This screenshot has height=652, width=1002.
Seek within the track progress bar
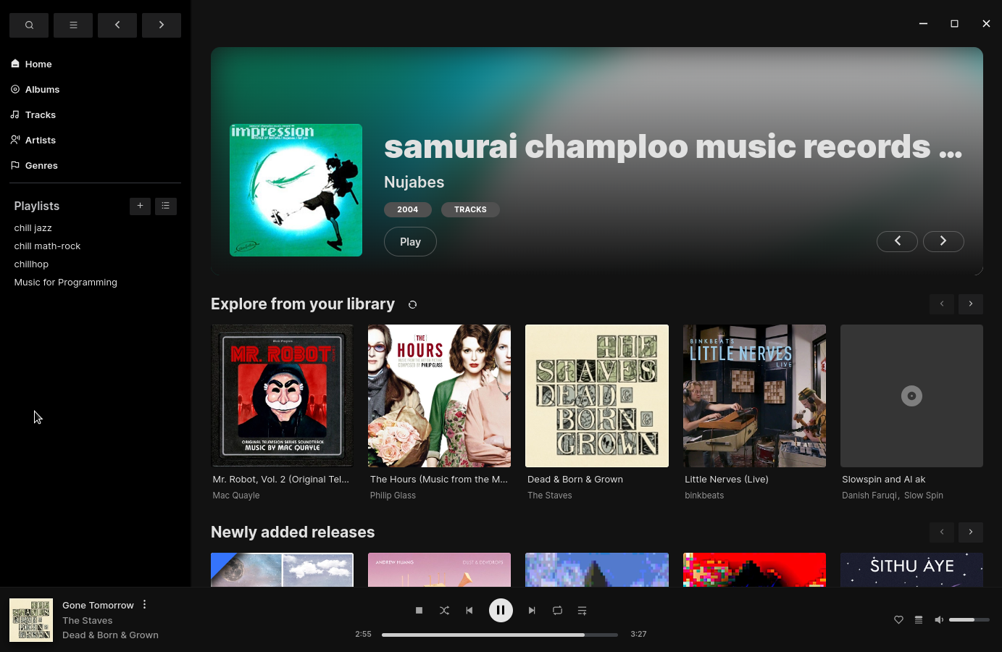click(500, 635)
